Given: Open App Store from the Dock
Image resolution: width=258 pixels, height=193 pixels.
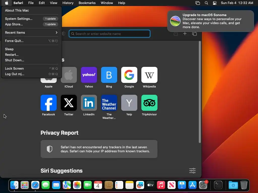Looking at the screenshot, I should pyautogui.click(x=192, y=185).
